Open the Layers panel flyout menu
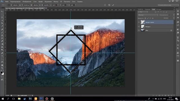The height and width of the screenshot is (101, 180). 174,9
